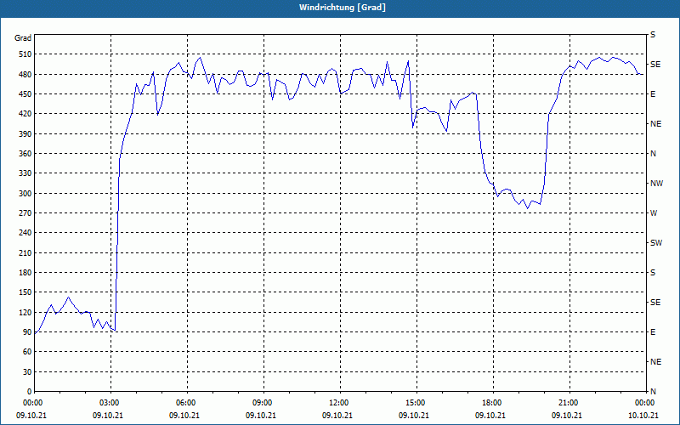Screen dimensions: 680x425
Task: Click the 09:00 time label
Action: click(x=261, y=403)
